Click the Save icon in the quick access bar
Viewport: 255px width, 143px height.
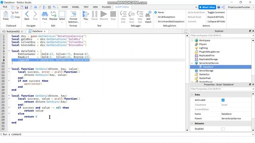(26, 7)
